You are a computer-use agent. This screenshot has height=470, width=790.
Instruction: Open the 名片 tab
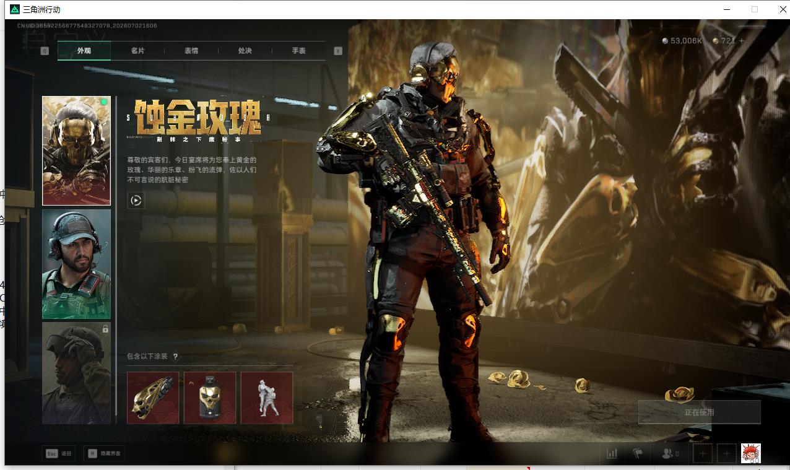tap(137, 51)
